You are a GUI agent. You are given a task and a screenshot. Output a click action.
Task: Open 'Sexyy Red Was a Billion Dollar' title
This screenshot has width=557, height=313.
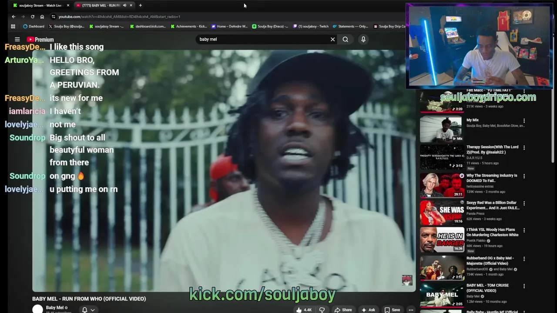click(x=493, y=205)
